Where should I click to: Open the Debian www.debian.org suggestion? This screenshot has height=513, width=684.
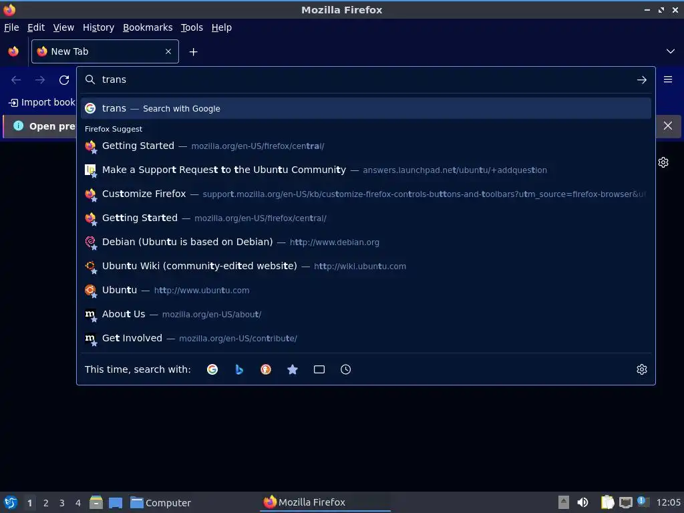tap(365, 242)
